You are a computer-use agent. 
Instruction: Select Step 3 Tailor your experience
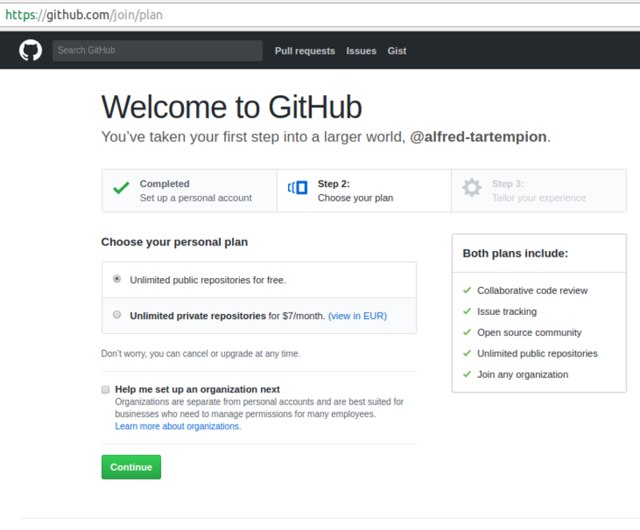[538, 190]
